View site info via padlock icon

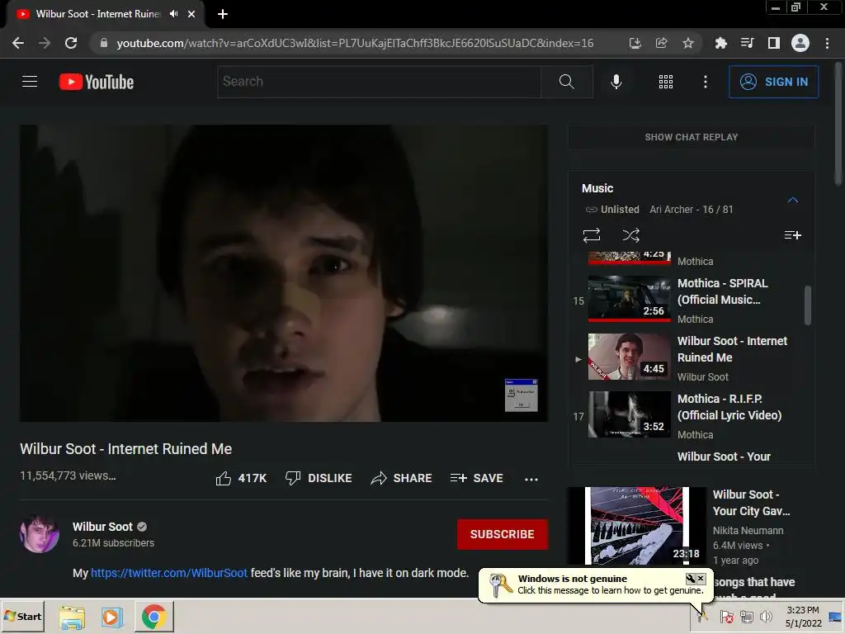(x=104, y=43)
